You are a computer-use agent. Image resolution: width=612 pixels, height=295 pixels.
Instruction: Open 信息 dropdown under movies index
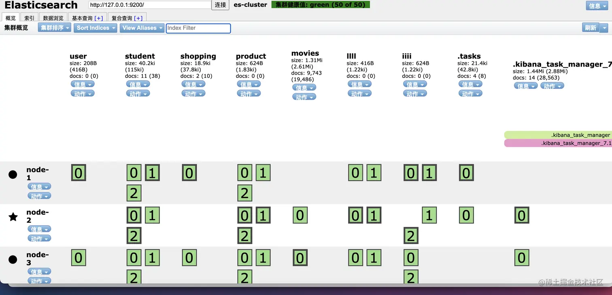(304, 87)
